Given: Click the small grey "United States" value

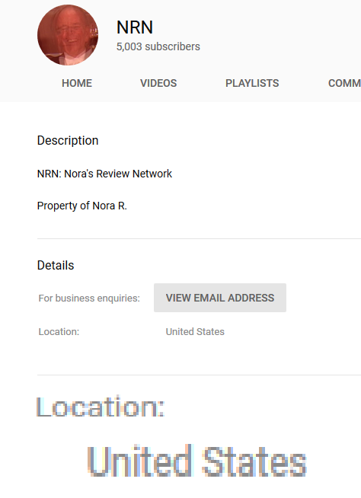Looking at the screenshot, I should pos(195,332).
